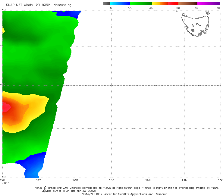Click the longitude label 125
This screenshot has height=196, width=223.
coord(39,180)
